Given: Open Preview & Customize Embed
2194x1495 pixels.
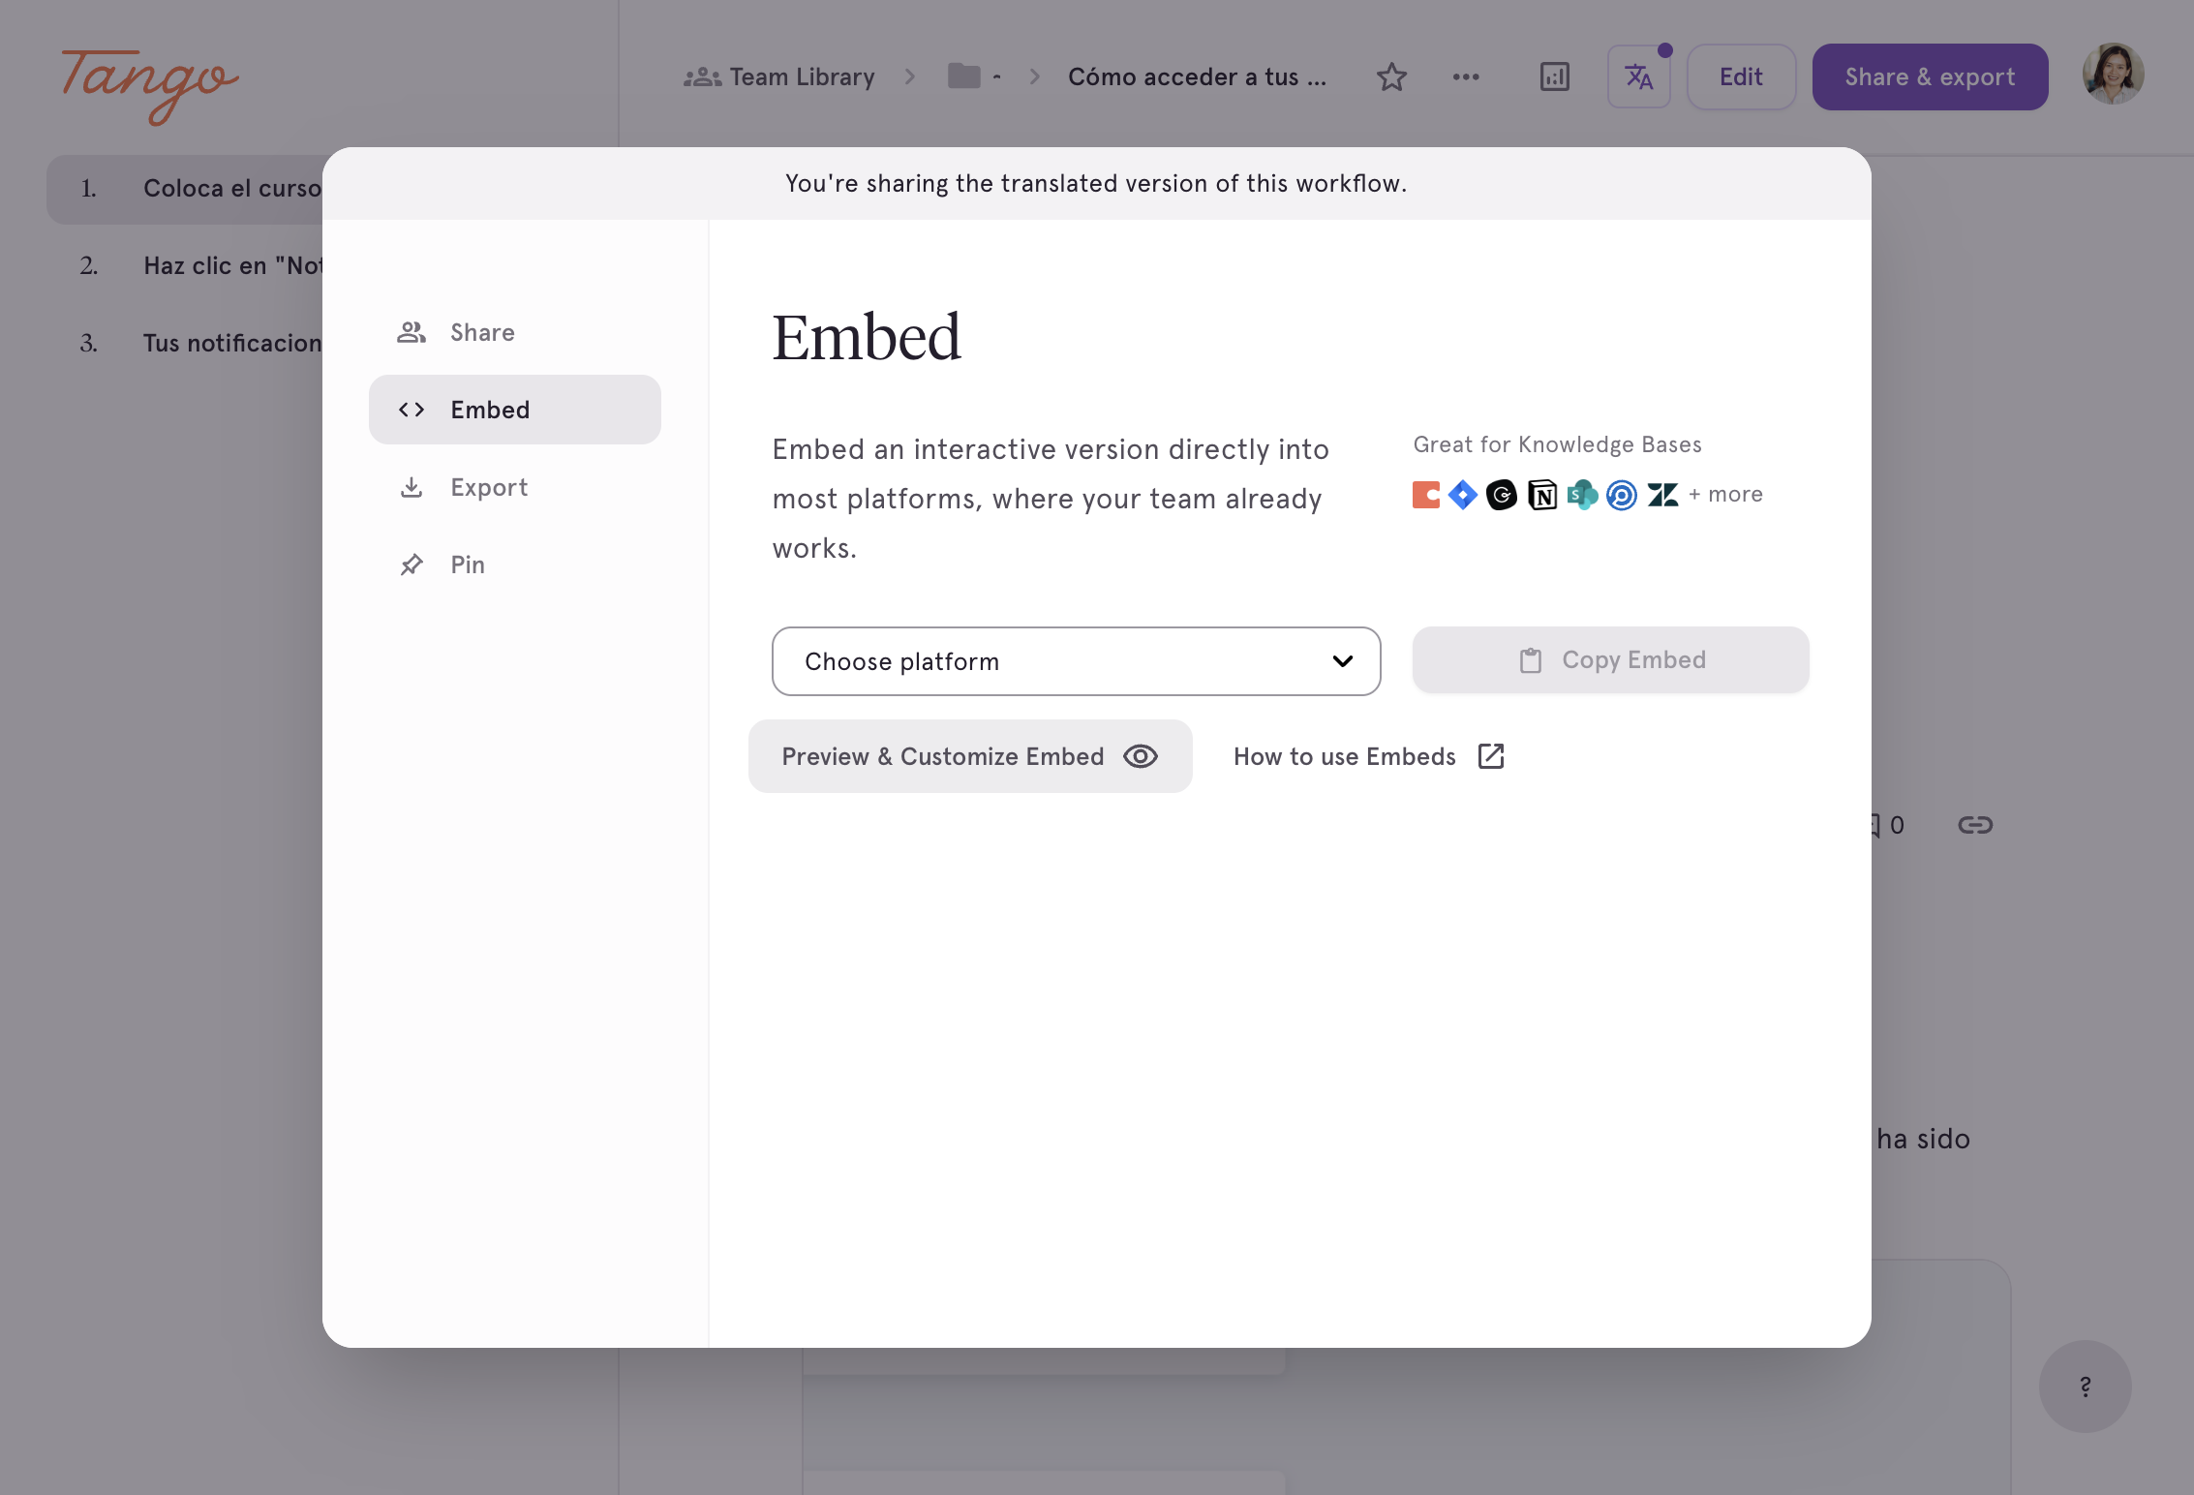Looking at the screenshot, I should [x=970, y=756].
